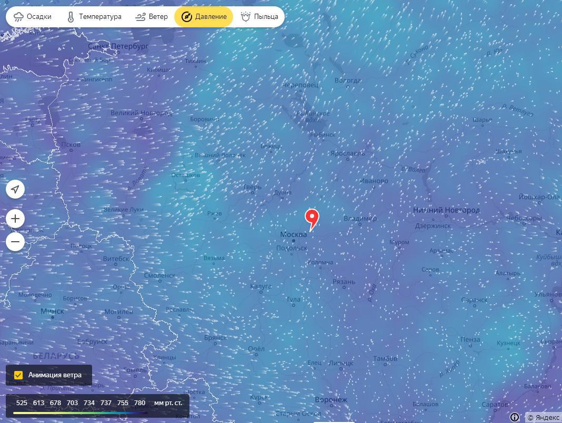Click the Москва city label

[x=293, y=234]
